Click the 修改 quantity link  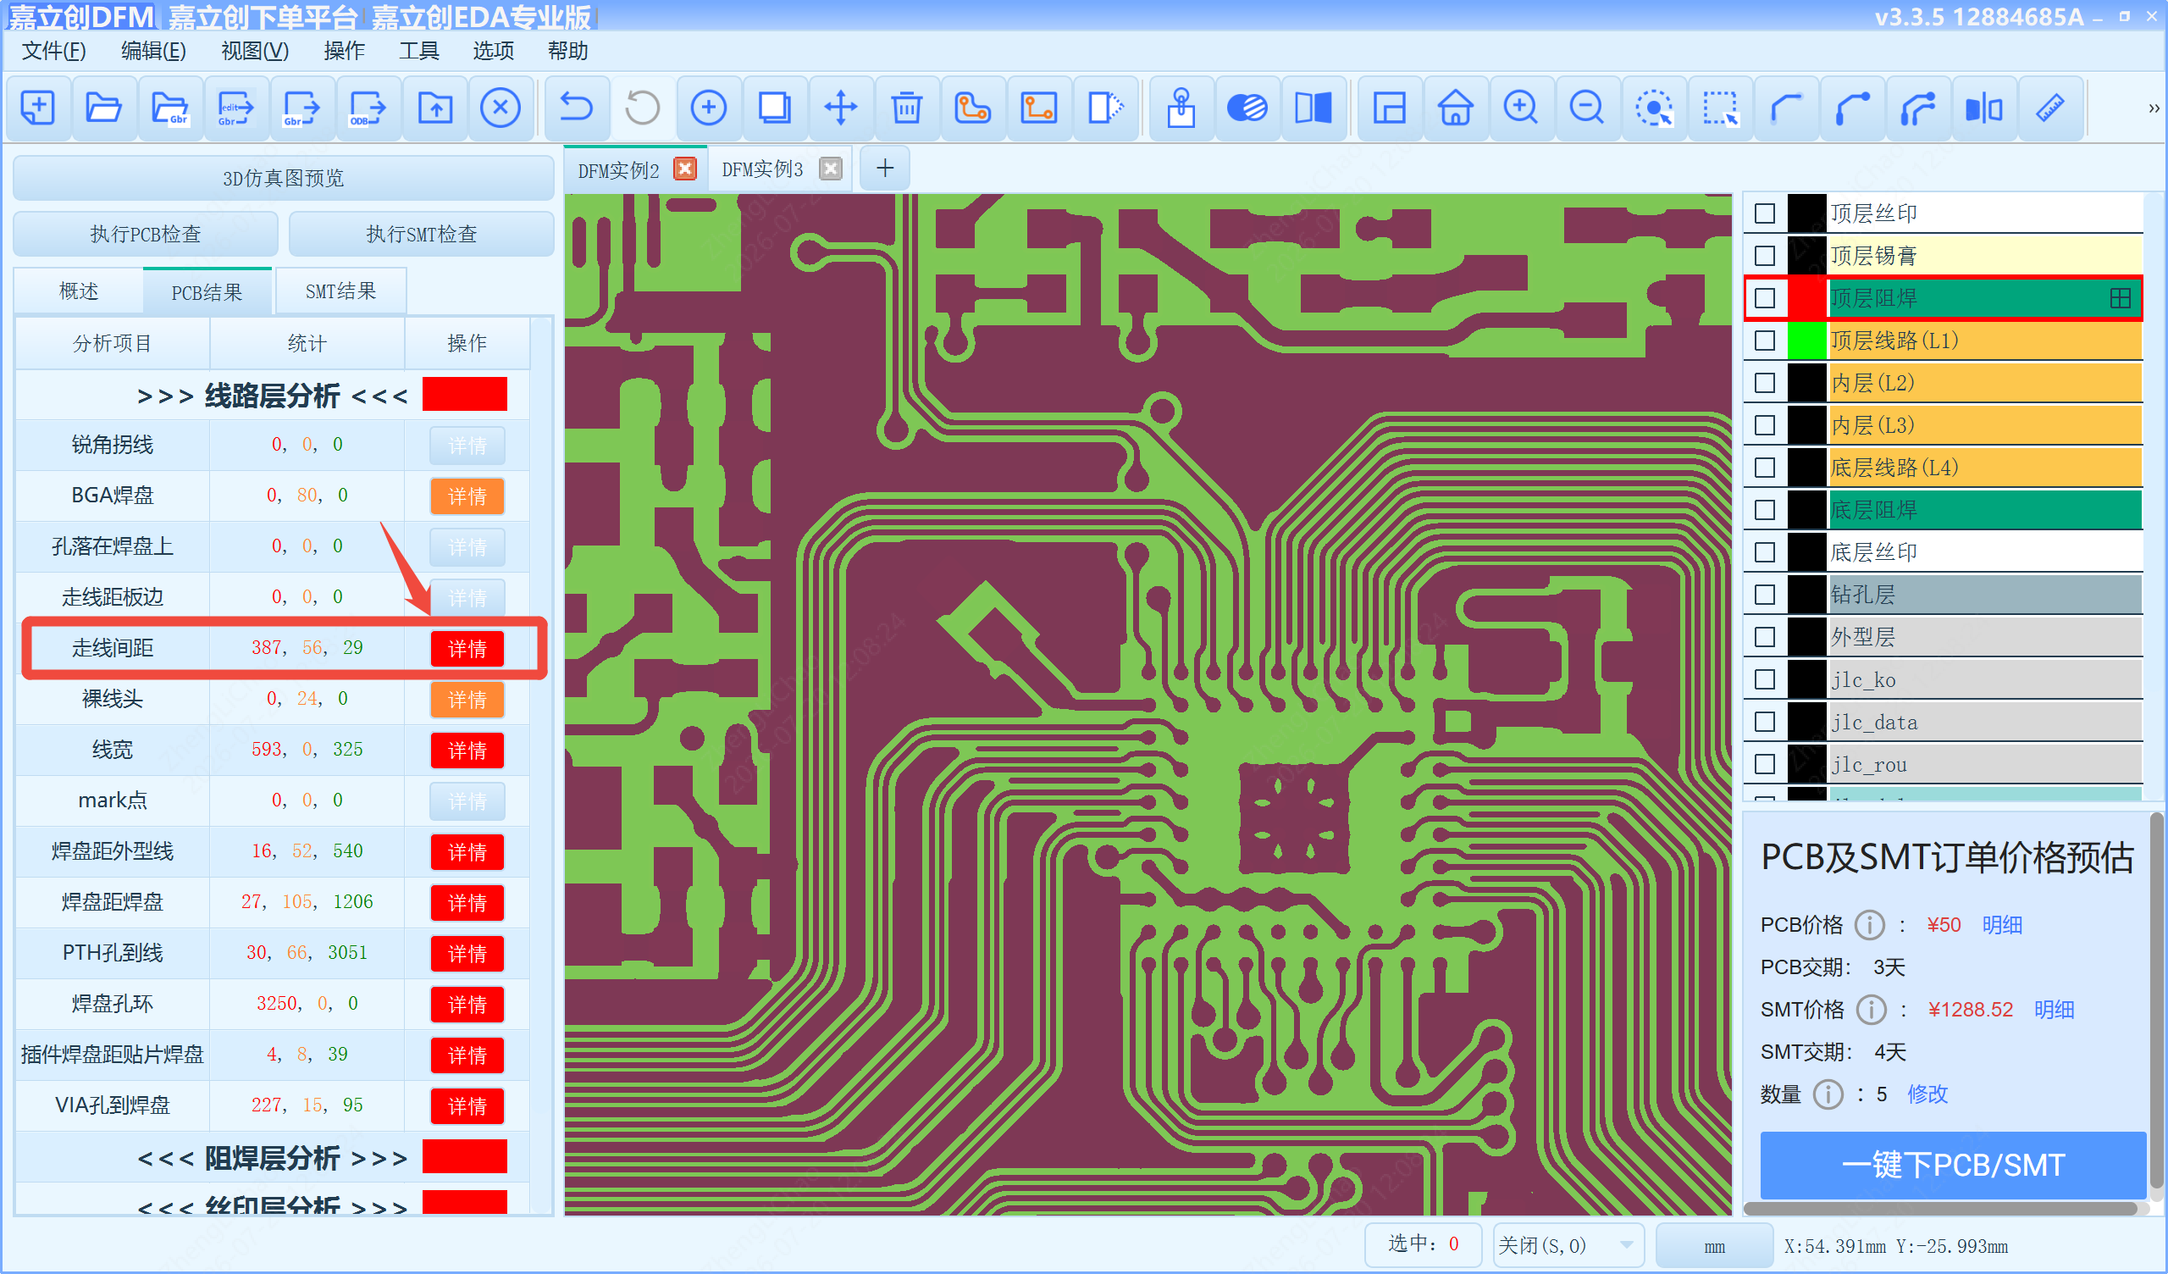pyautogui.click(x=1927, y=1095)
